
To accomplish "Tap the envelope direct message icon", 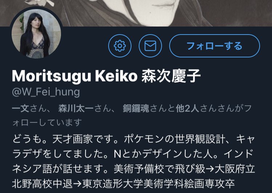I will coord(150,46).
